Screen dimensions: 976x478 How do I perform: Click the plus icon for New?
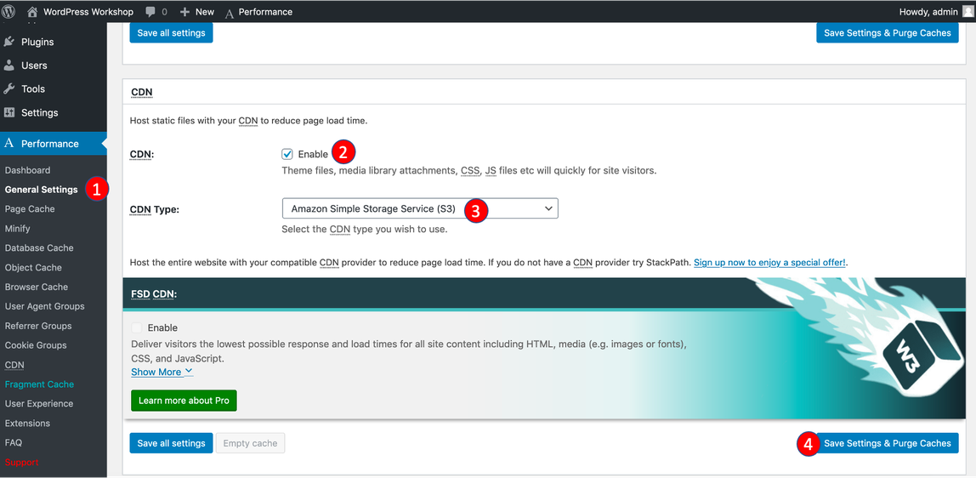point(184,12)
